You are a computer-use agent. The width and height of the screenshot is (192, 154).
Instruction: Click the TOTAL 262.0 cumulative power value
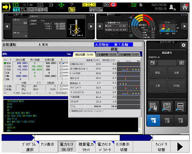tap(97, 106)
